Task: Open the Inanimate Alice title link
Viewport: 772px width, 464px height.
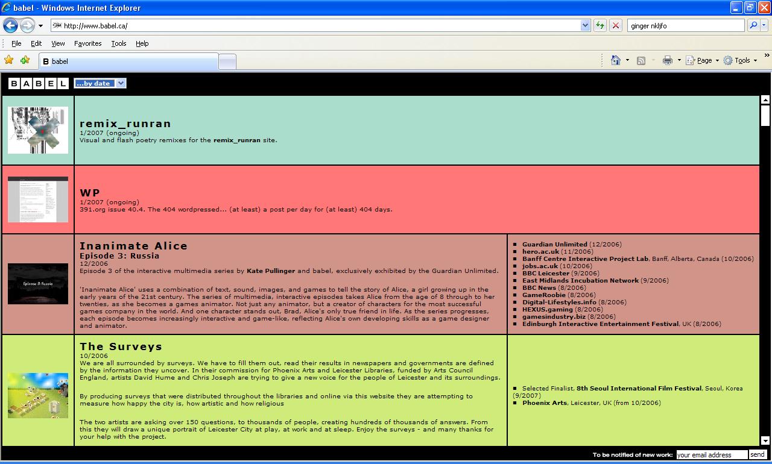Action: tap(134, 246)
